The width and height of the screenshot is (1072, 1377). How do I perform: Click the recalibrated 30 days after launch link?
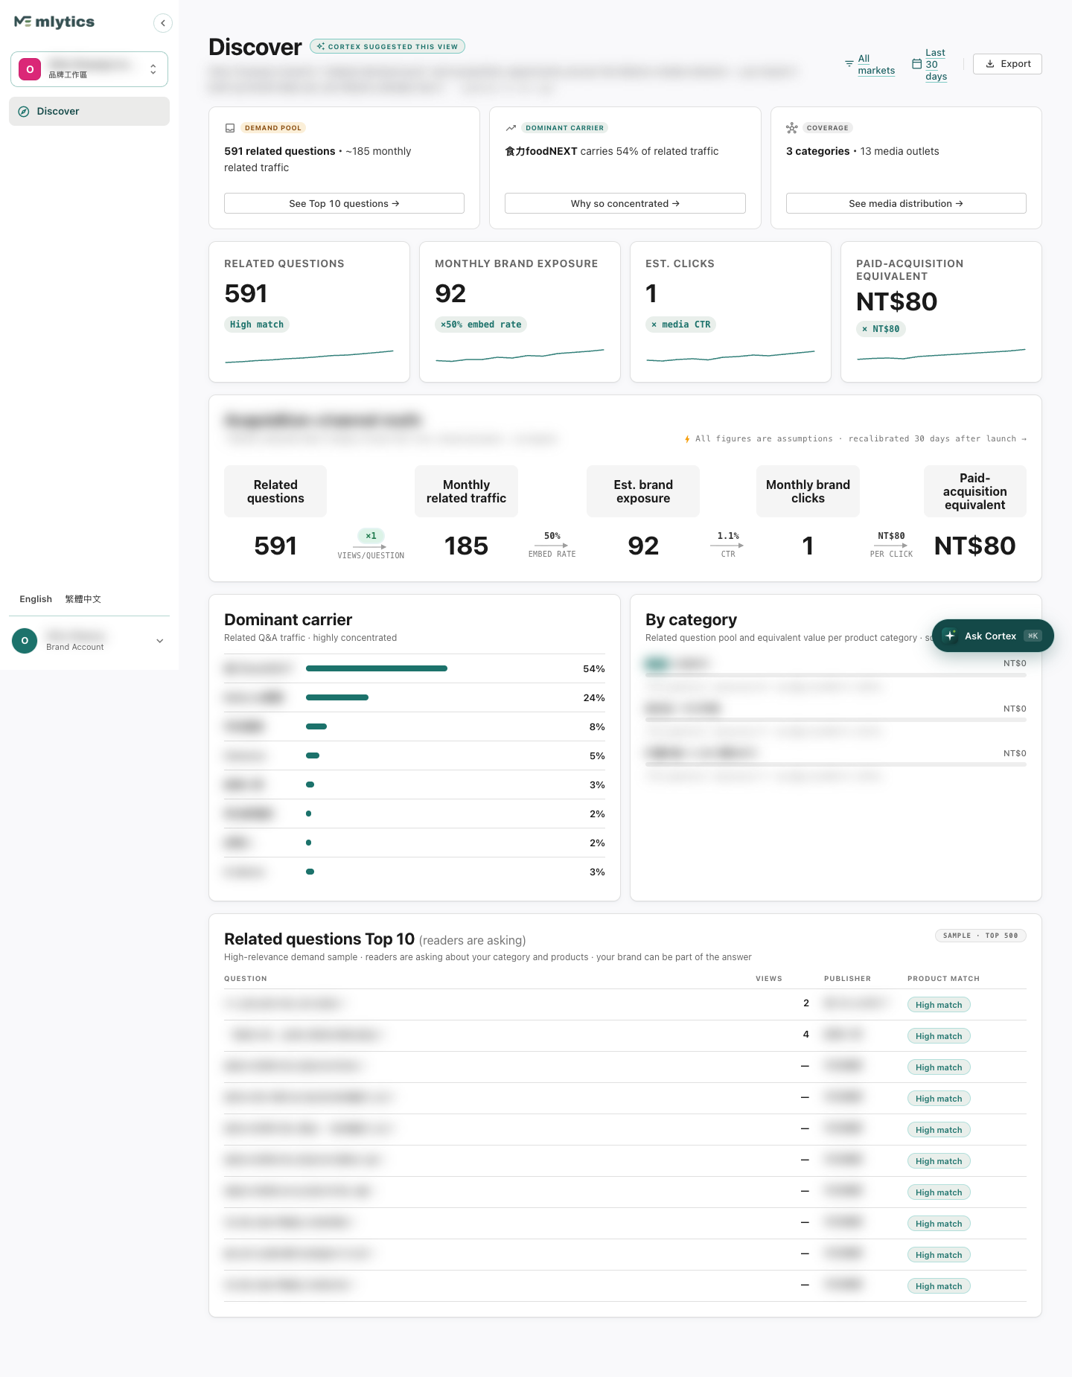[x=937, y=439]
